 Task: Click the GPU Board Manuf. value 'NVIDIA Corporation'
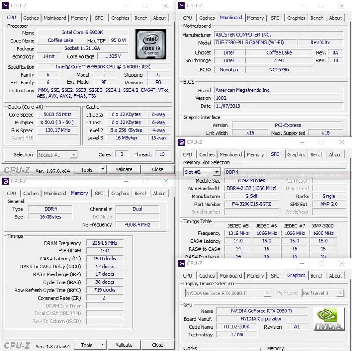coord(261,319)
